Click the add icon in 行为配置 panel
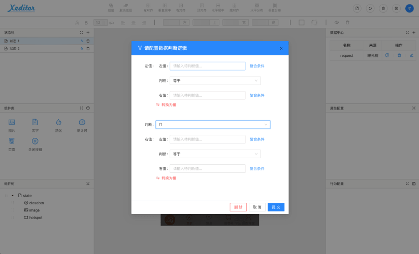Image resolution: width=419 pixels, height=254 pixels. [x=413, y=184]
